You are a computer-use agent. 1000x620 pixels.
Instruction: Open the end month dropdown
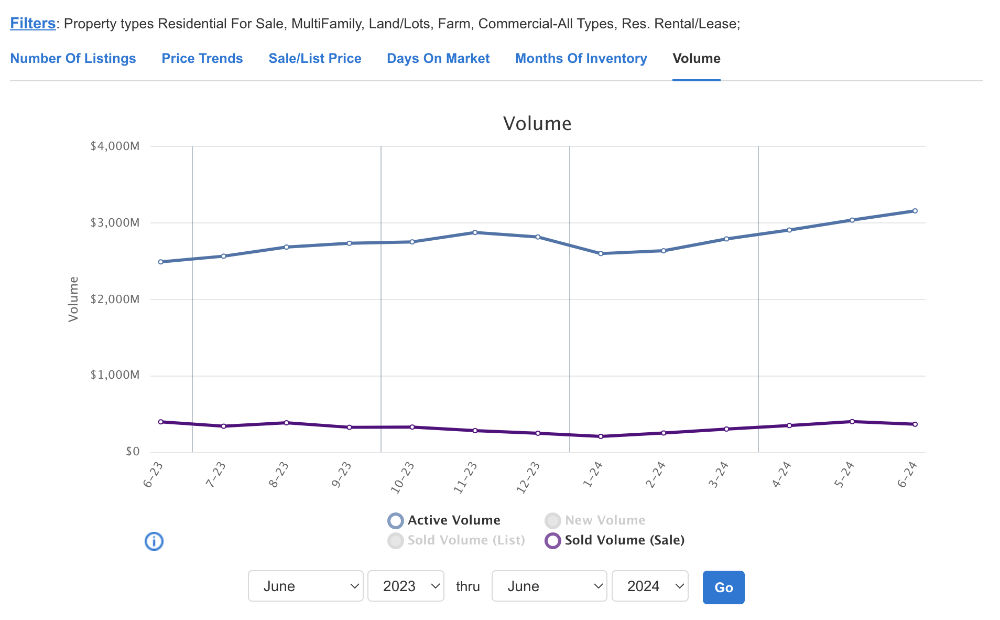(549, 586)
